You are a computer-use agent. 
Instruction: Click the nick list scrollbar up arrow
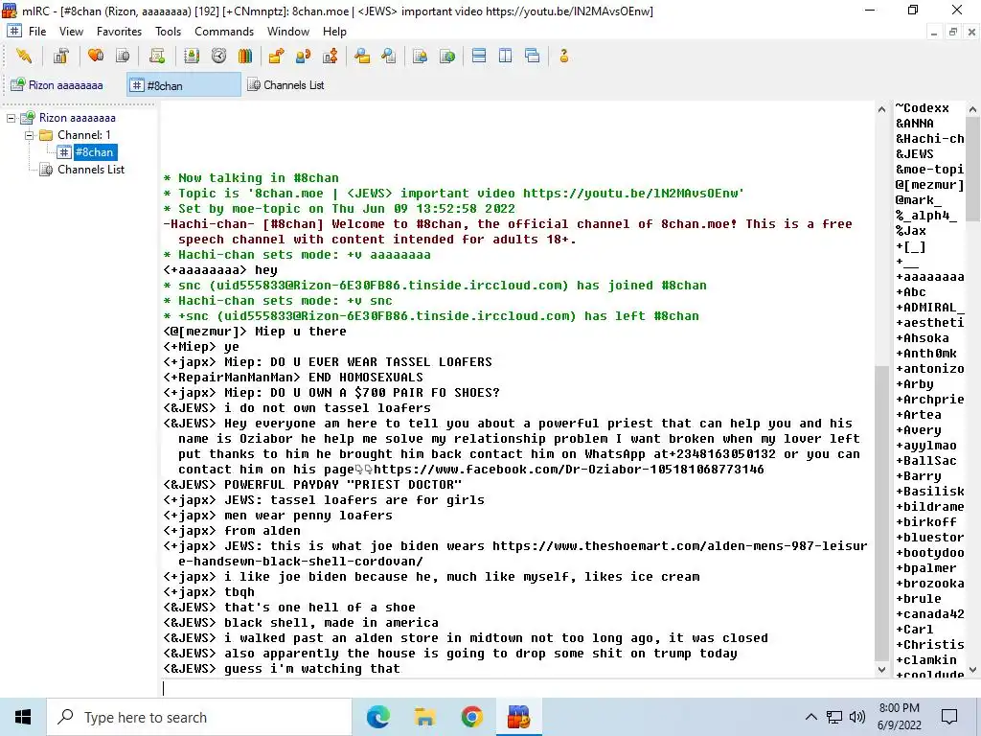pyautogui.click(x=973, y=109)
